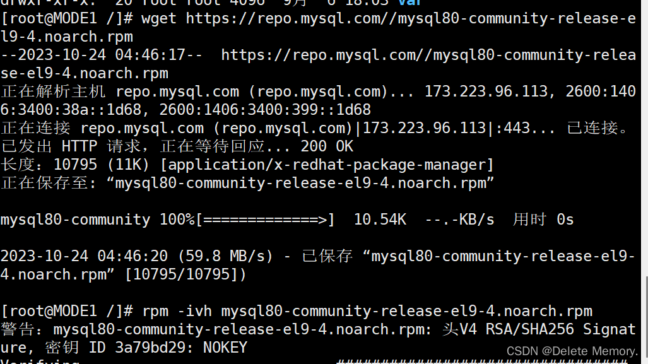
Task: Click timestamp '--2023-10-24 04:46:17--'
Action: tap(102, 55)
